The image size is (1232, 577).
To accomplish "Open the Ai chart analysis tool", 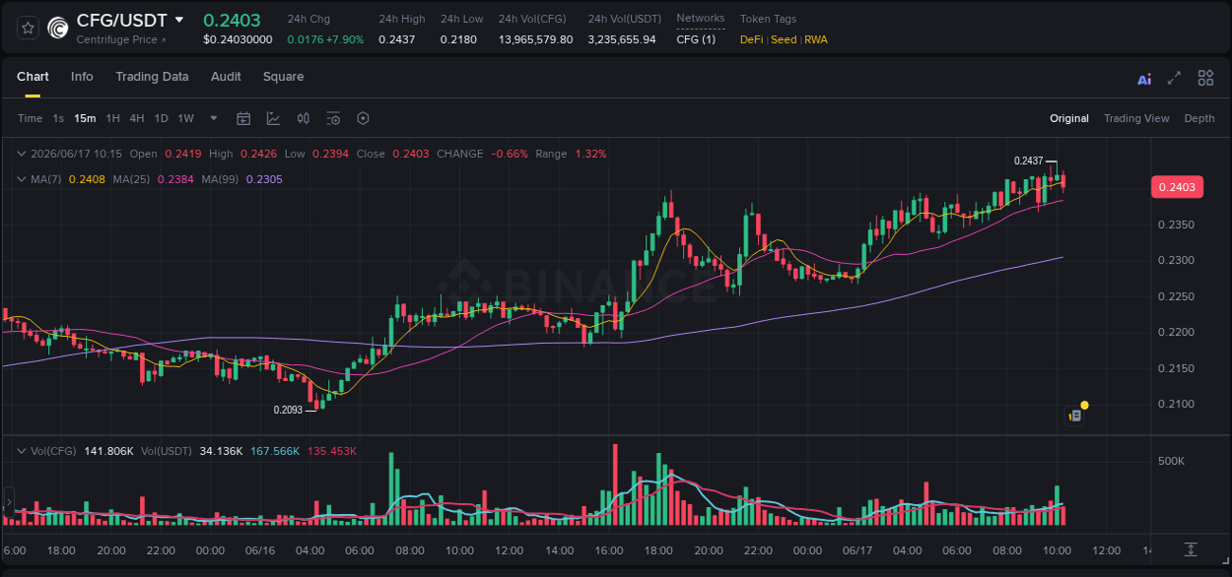I will point(1144,79).
